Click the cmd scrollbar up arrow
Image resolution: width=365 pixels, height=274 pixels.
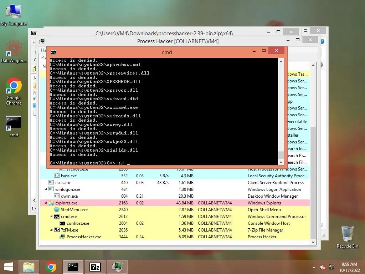(281, 61)
